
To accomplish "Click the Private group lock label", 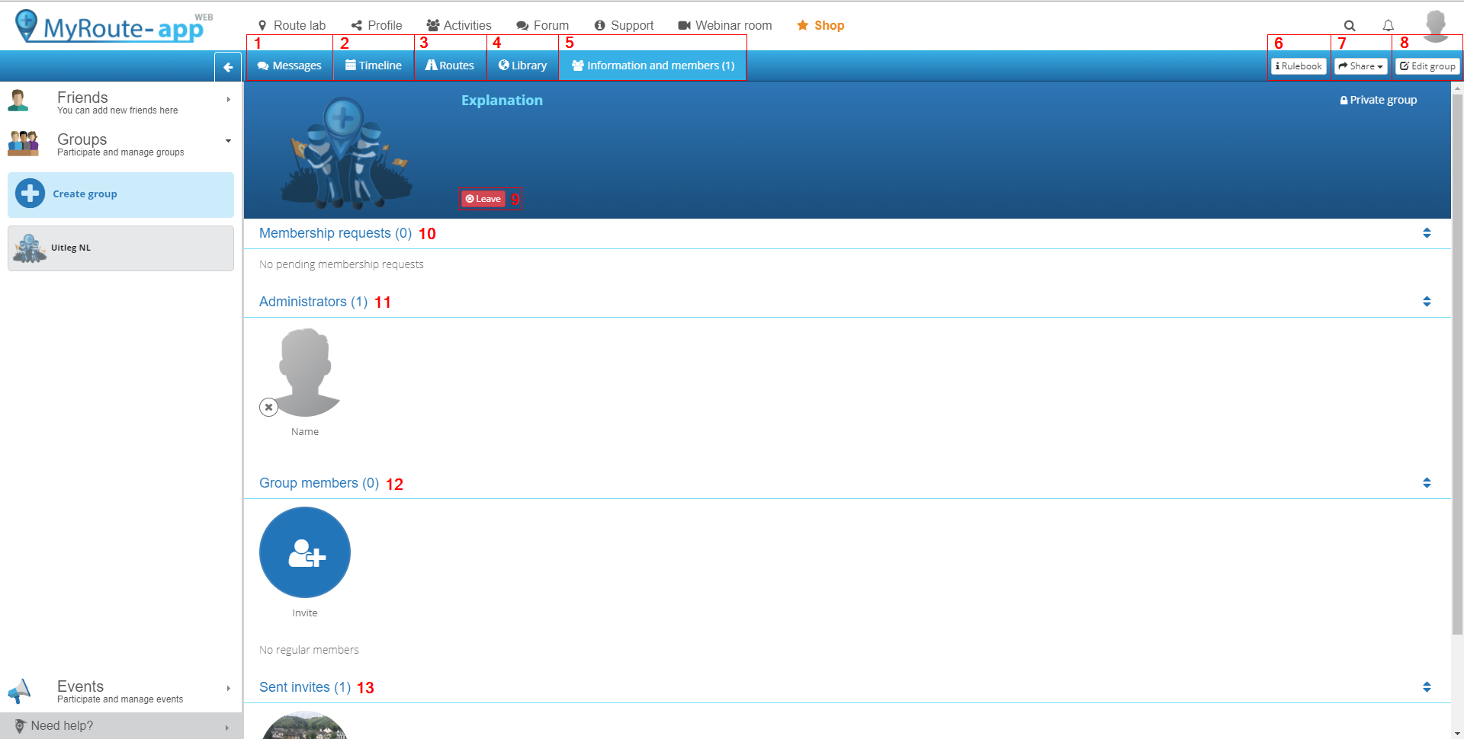I will pos(1379,100).
